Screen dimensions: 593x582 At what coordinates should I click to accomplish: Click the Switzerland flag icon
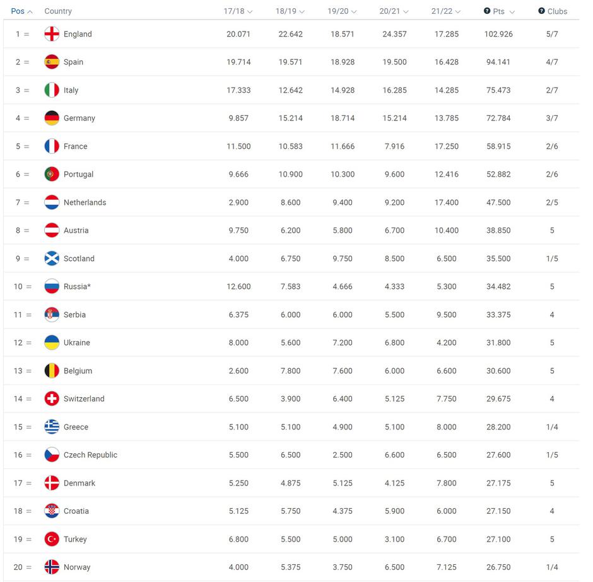click(52, 399)
